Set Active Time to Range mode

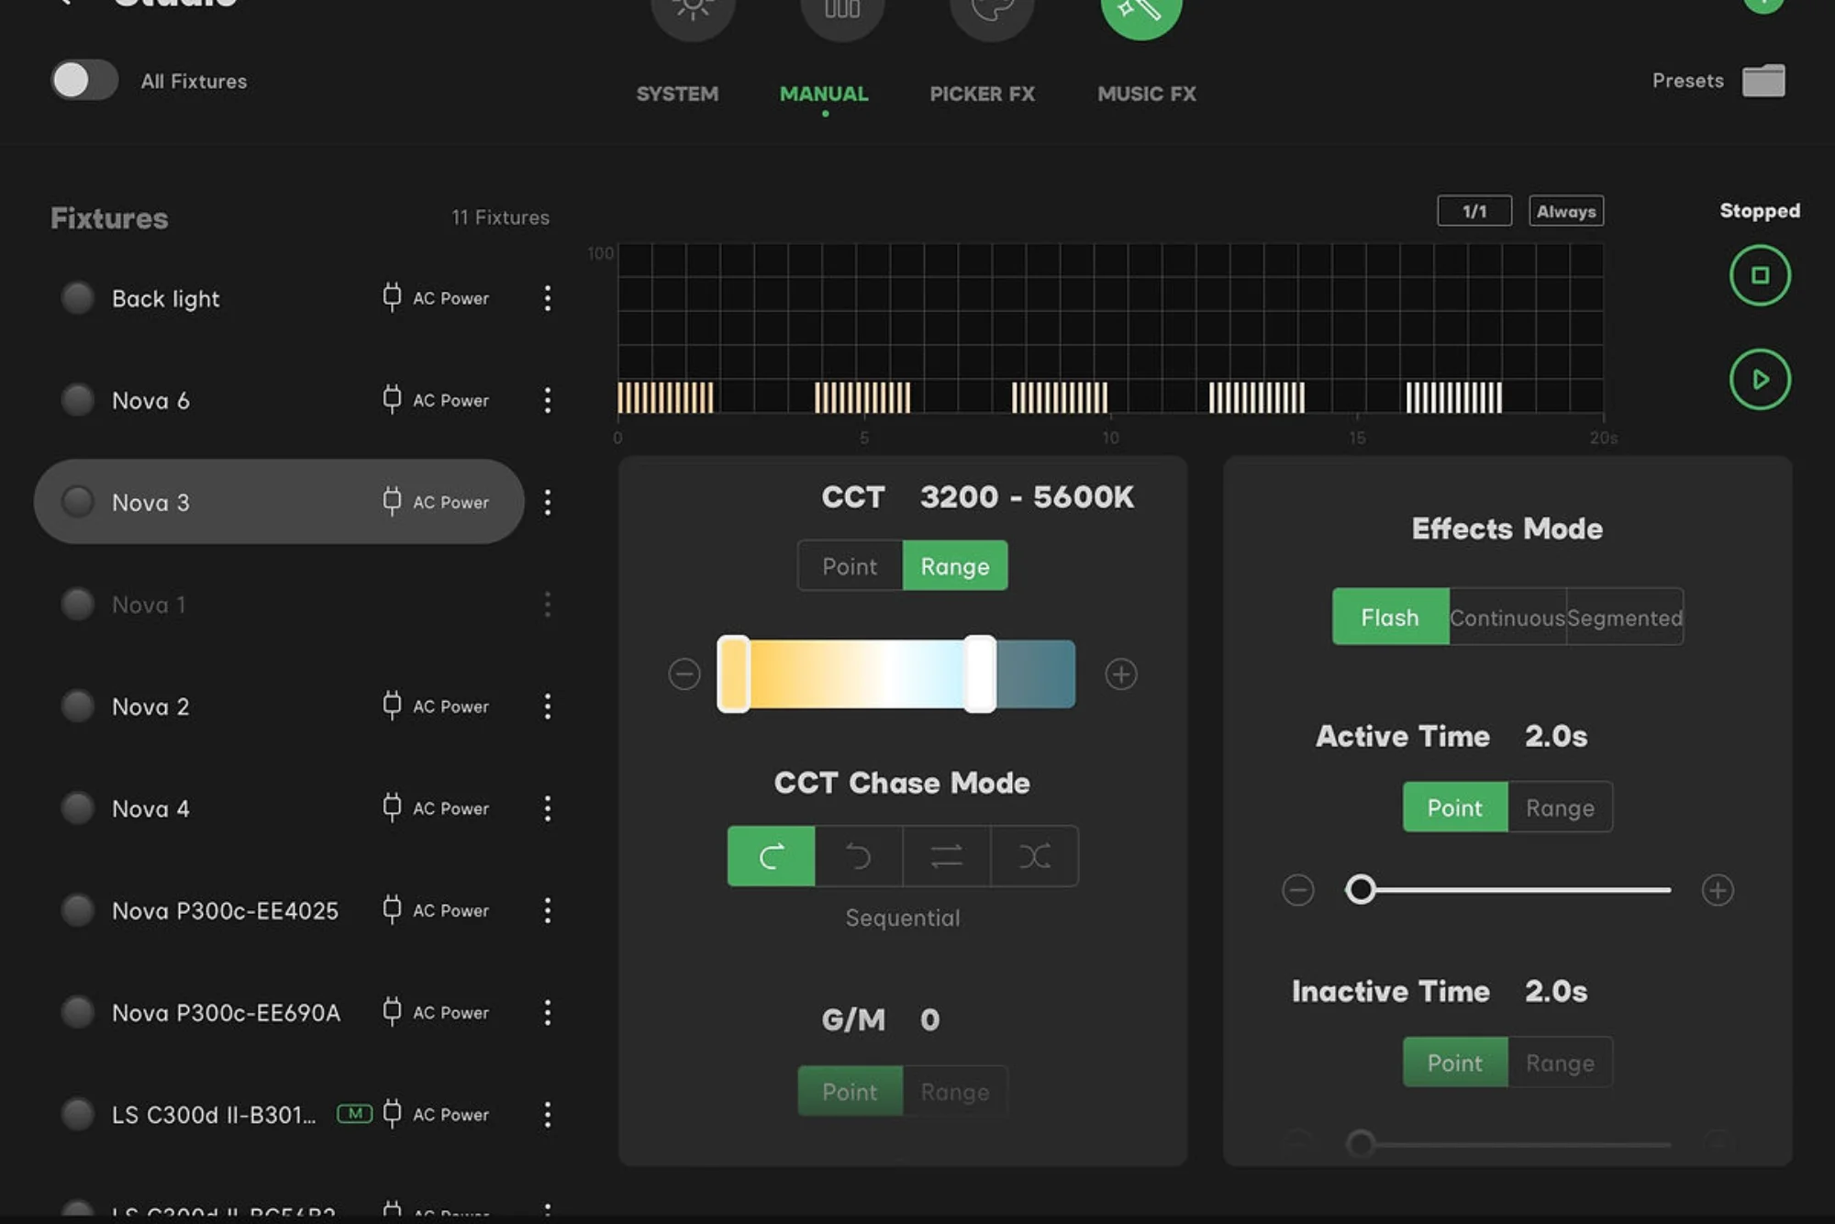click(x=1560, y=807)
